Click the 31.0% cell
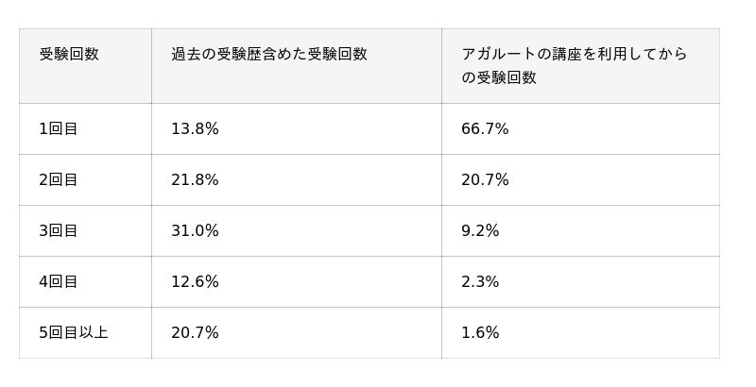The image size is (756, 387). point(195,231)
